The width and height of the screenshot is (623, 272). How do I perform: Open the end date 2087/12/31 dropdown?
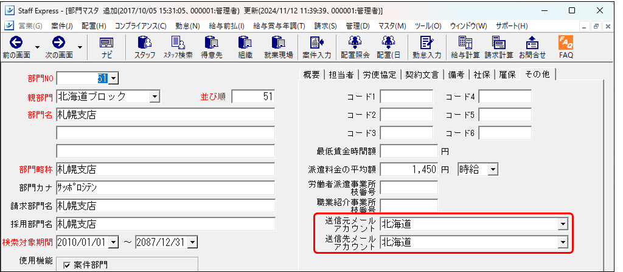click(192, 242)
